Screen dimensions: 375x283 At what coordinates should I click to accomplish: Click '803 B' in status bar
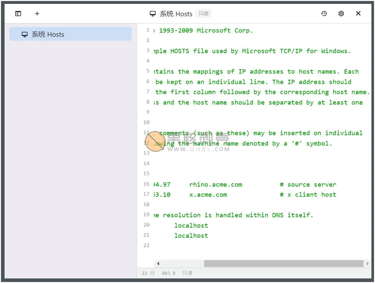pos(169,273)
